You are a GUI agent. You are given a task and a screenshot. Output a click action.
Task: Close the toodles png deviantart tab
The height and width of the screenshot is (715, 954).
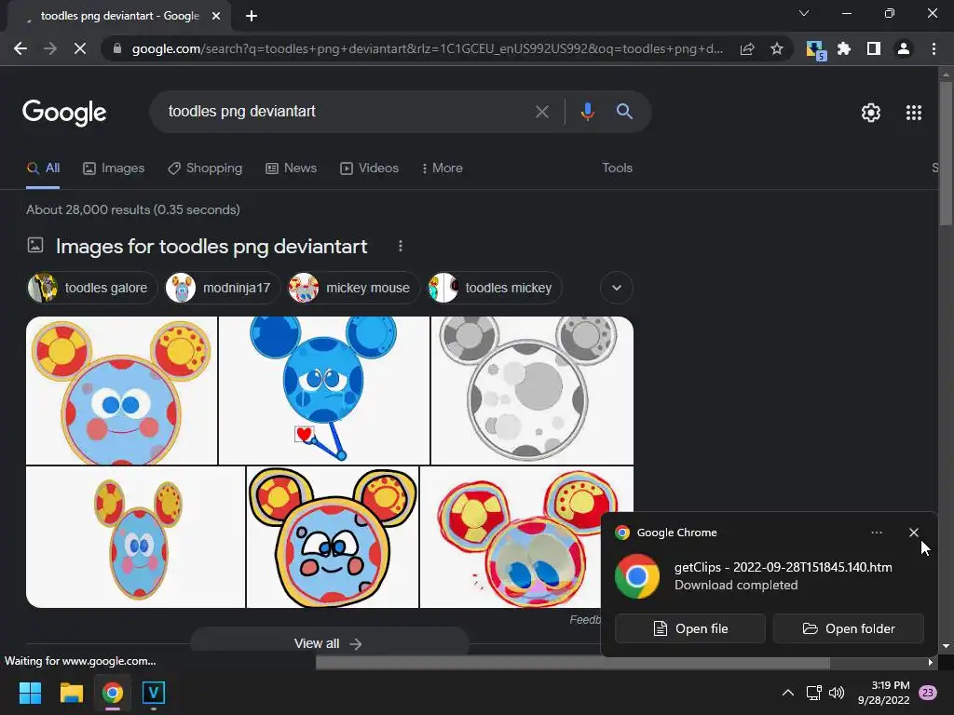pos(216,16)
